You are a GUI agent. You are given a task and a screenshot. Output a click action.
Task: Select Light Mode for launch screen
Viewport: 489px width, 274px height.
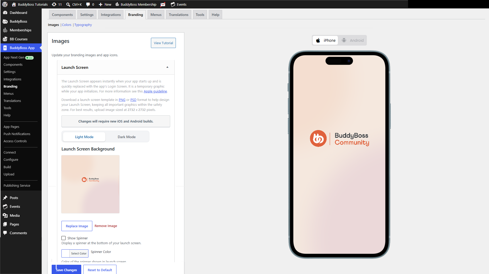[84, 137]
